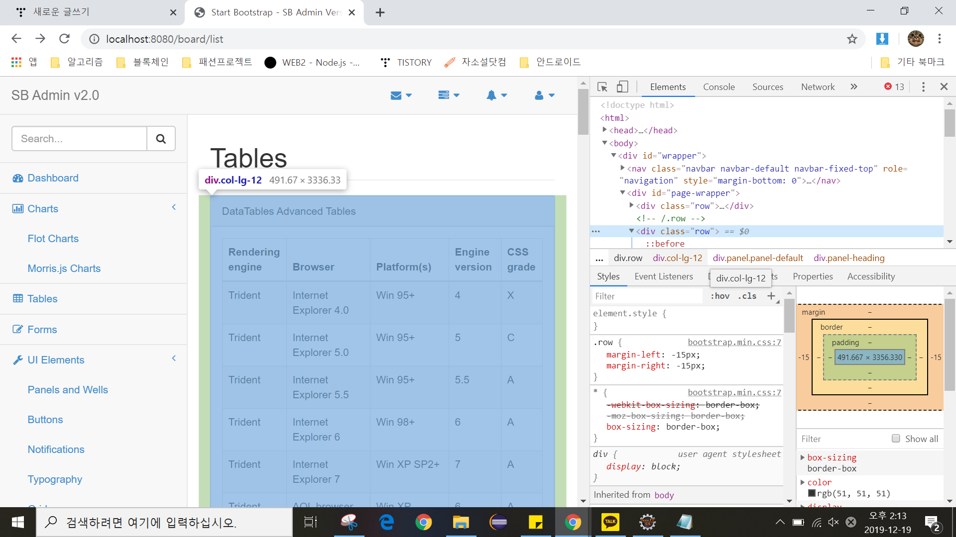This screenshot has width=956, height=537.
Task: Expand the head element node
Action: coord(604,130)
